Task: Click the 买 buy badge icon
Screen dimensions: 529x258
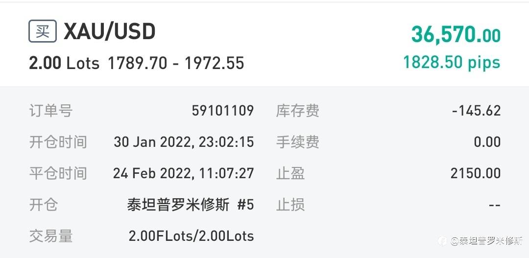Action: pyautogui.click(x=43, y=31)
